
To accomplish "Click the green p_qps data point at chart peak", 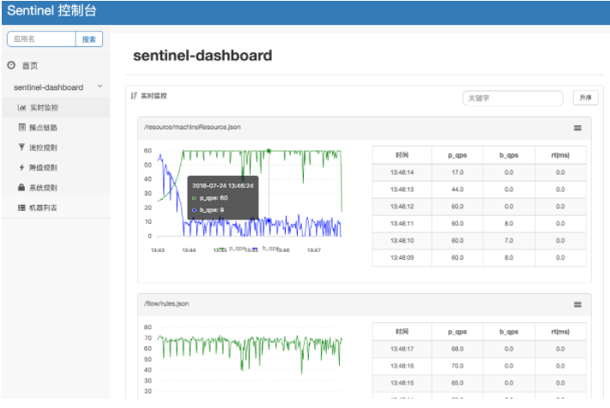I will [269, 151].
